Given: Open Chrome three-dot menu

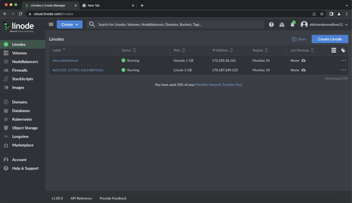Looking at the screenshot, I should [x=347, y=14].
